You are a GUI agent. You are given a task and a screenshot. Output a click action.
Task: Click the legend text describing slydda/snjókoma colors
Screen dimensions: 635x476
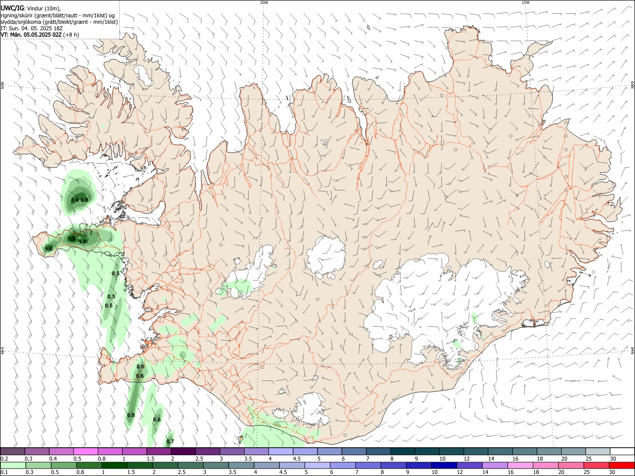pyautogui.click(x=59, y=21)
